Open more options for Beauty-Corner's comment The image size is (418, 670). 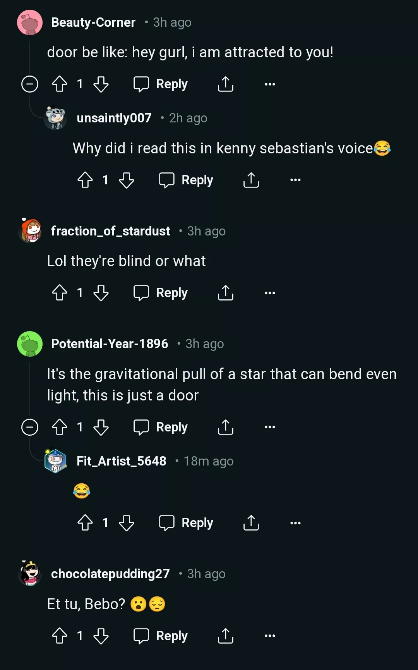click(270, 84)
